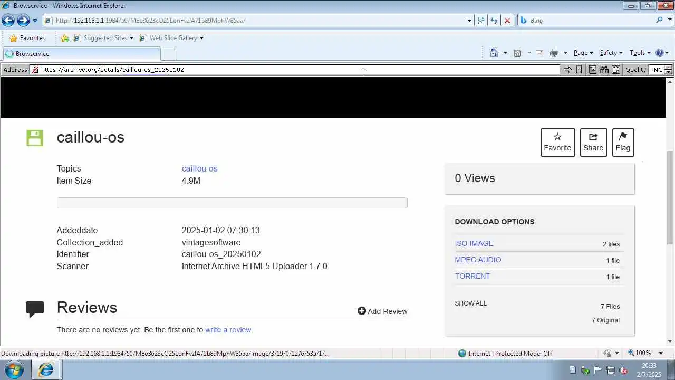This screenshot has width=675, height=380.
Task: Click Add Review
Action: point(382,311)
